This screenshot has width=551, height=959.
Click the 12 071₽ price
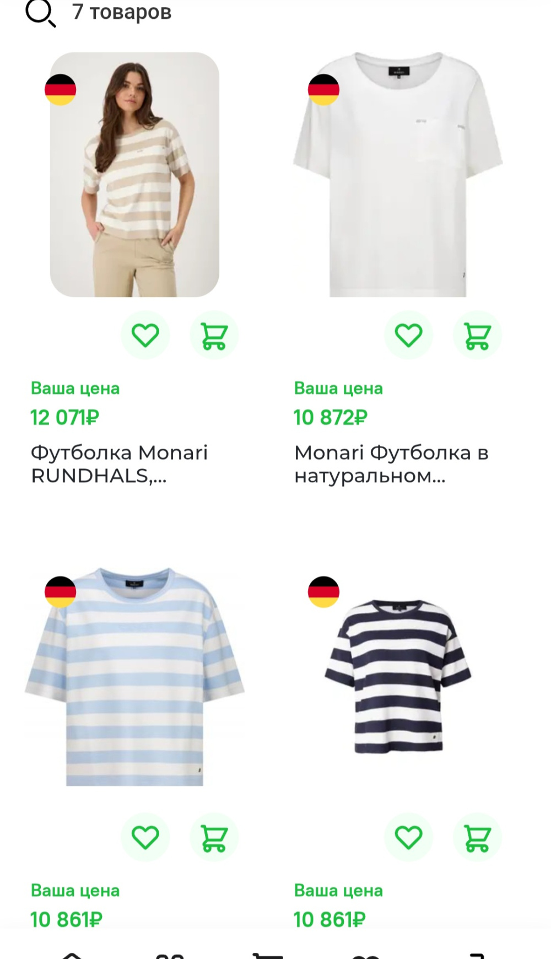coord(65,418)
